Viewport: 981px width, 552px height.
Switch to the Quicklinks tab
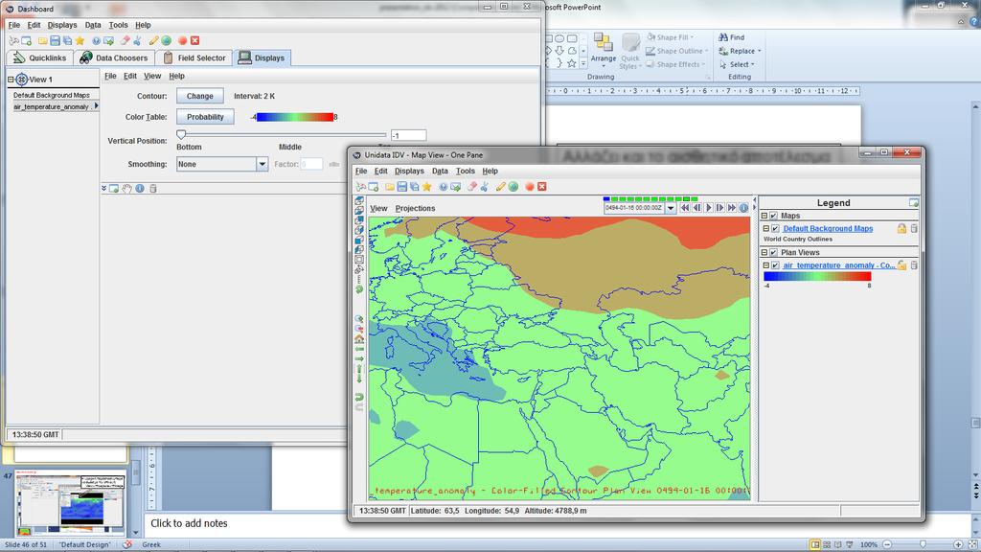[x=40, y=57]
